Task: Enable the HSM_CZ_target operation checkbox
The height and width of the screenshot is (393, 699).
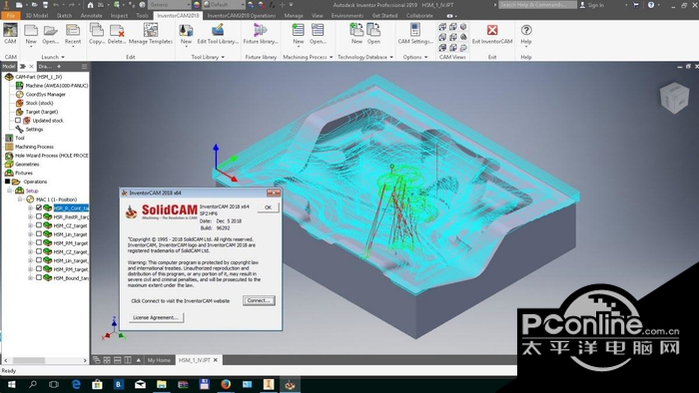Action: point(39,225)
